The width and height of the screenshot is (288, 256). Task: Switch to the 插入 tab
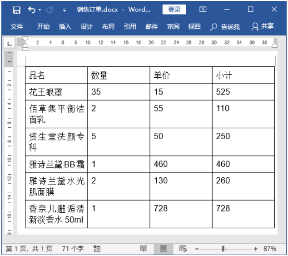65,26
